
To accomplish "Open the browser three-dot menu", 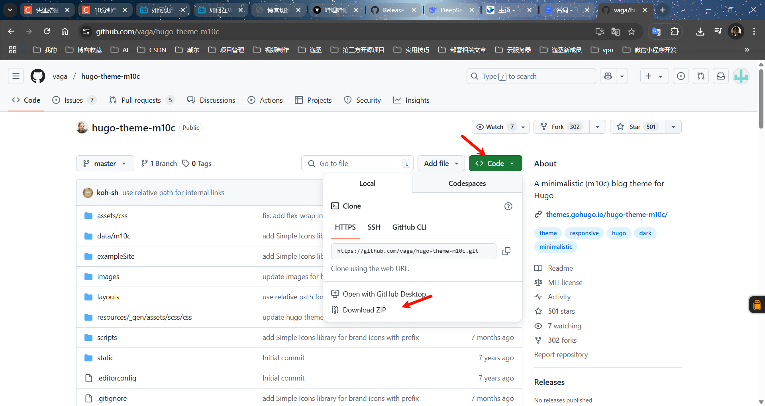I will [x=754, y=31].
